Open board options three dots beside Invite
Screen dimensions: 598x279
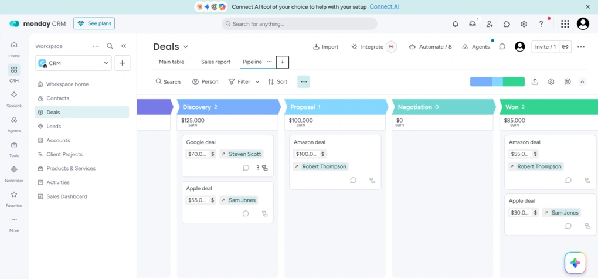click(581, 46)
